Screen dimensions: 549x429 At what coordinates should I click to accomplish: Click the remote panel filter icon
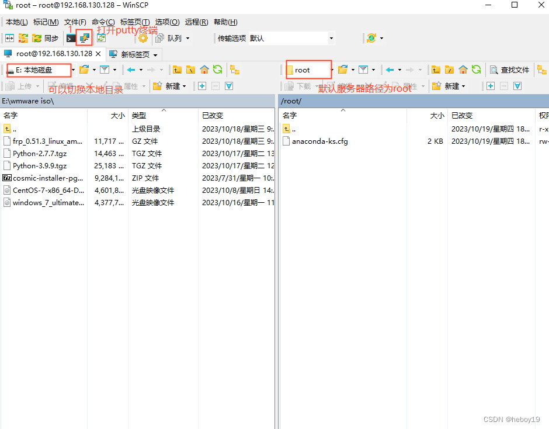tap(363, 70)
